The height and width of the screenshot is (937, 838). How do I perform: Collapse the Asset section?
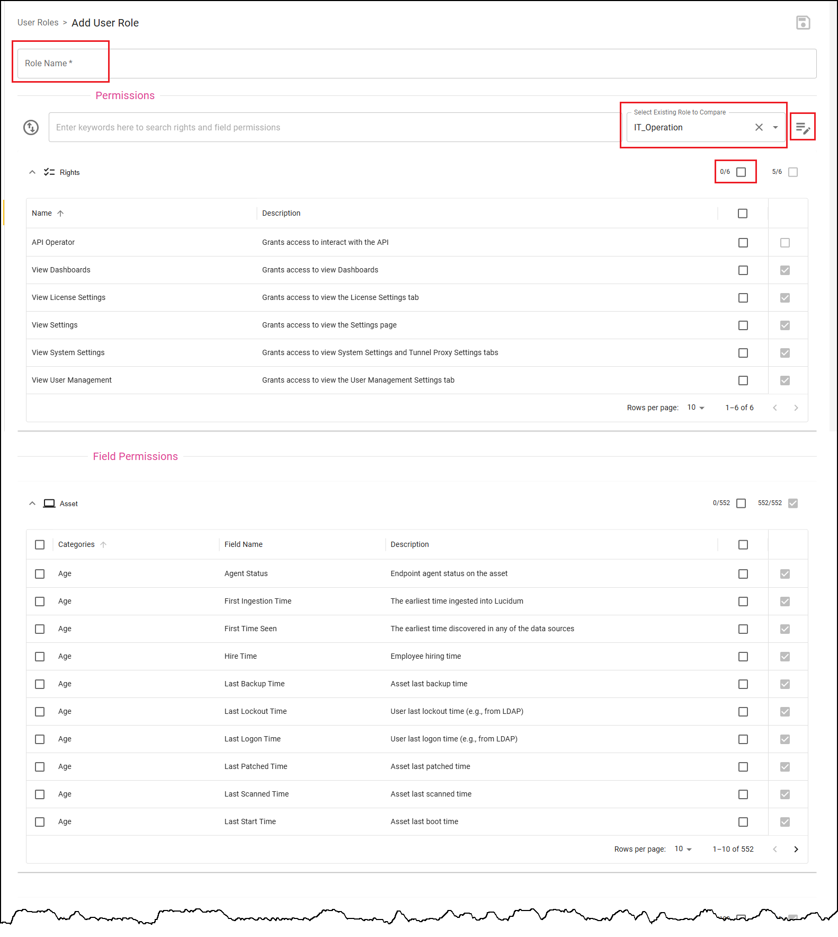32,503
